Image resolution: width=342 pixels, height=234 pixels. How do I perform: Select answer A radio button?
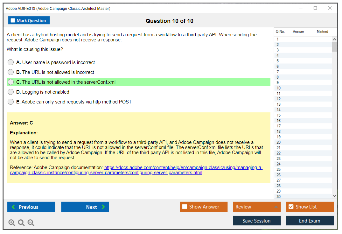point(11,62)
